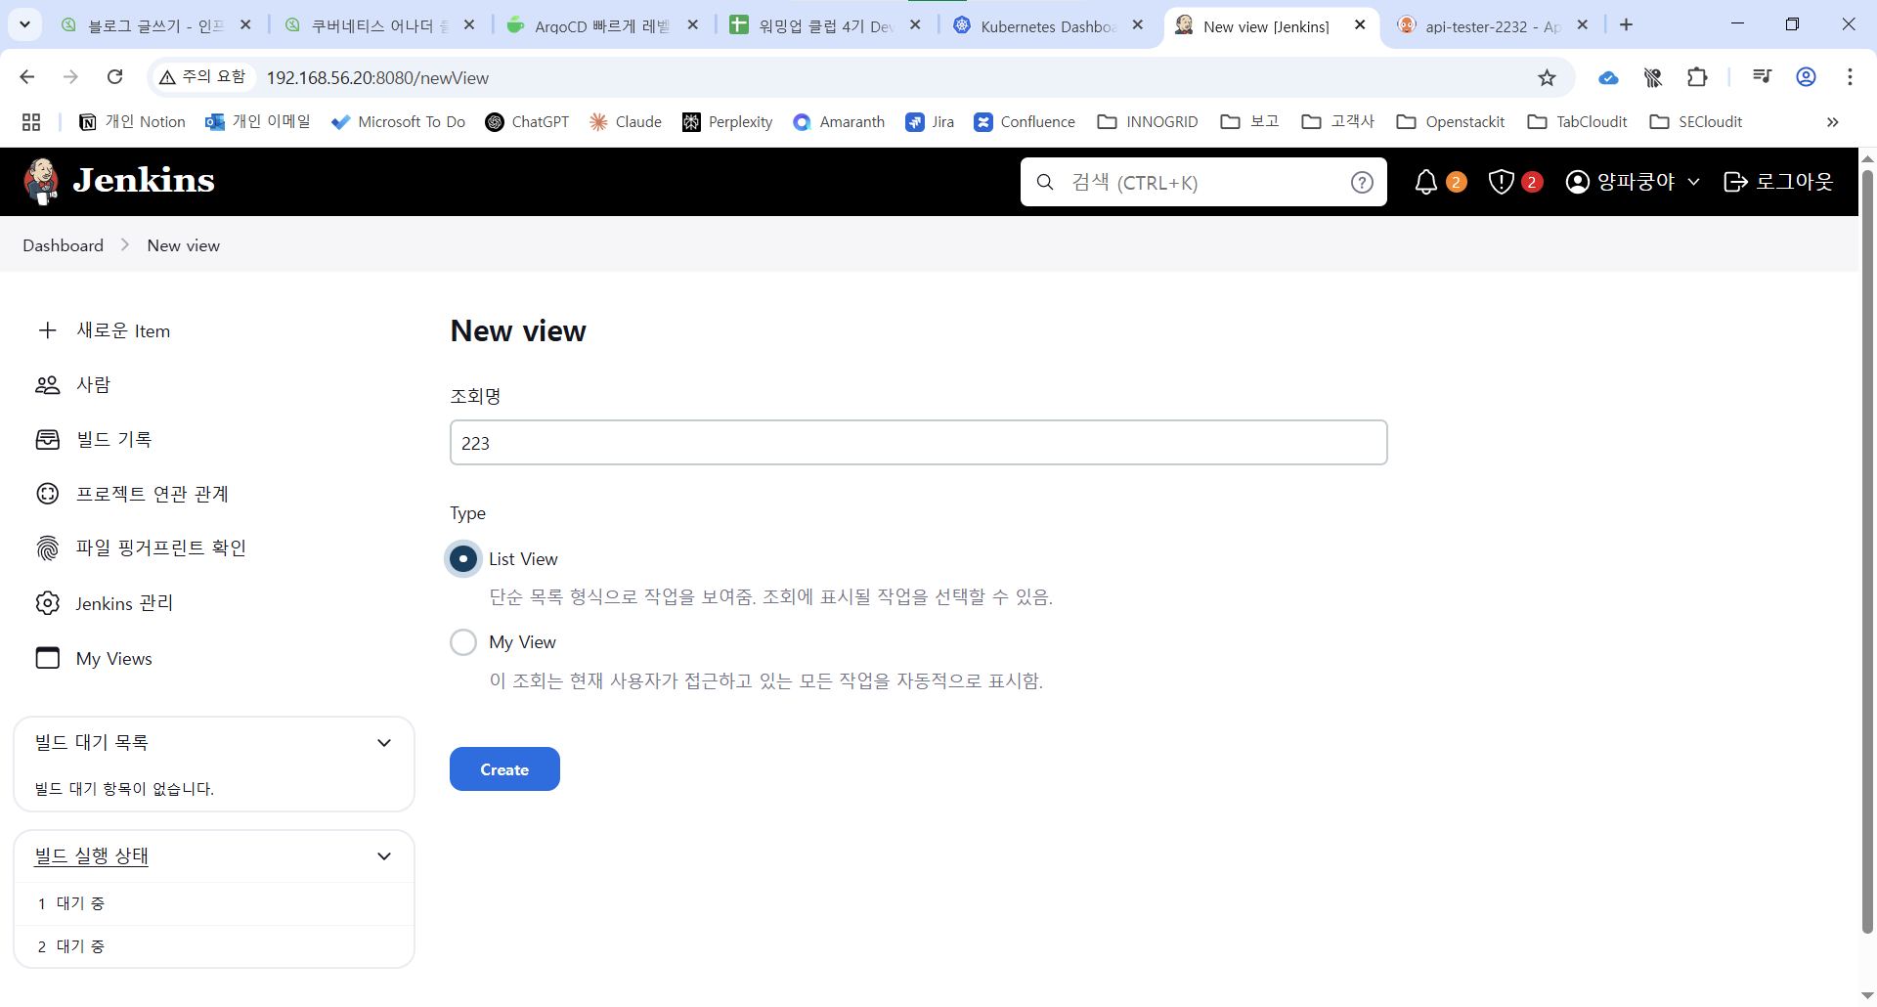Open the Claude bookmark
The height and width of the screenshot is (1007, 1877).
tap(626, 122)
